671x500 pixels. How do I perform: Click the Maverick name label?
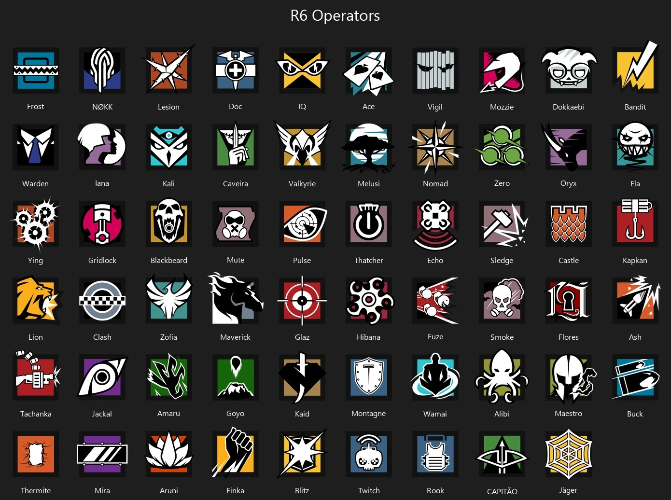[236, 337]
